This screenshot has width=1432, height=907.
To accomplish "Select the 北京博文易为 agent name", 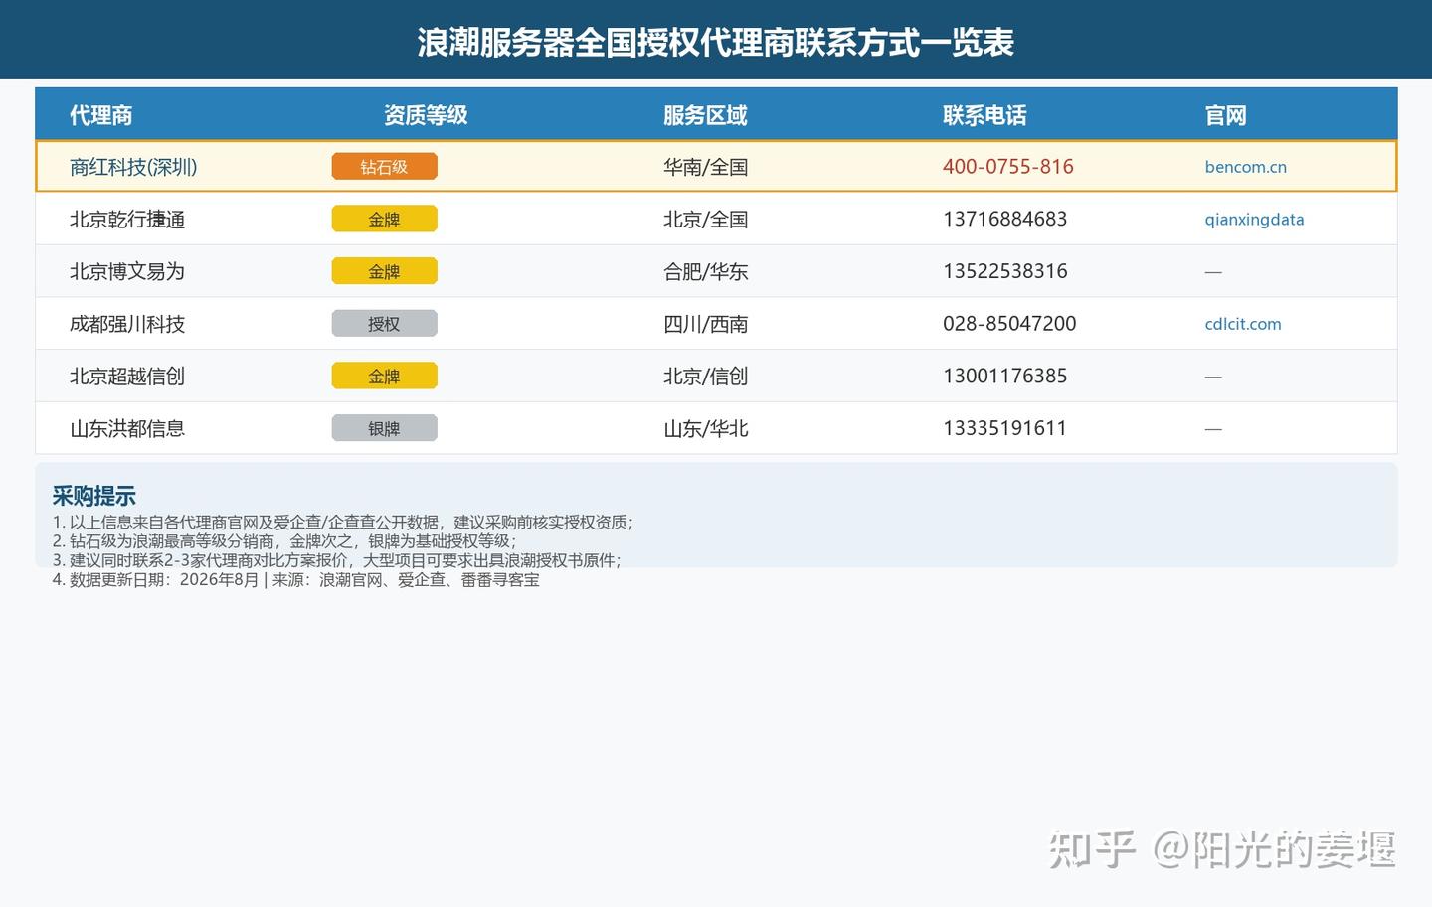I will tap(127, 271).
